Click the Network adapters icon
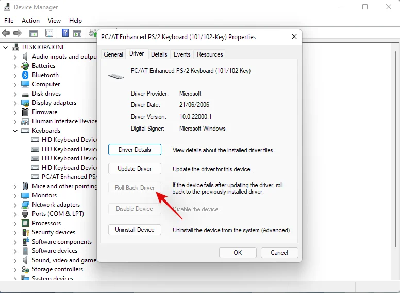400x293 pixels. pos(25,205)
